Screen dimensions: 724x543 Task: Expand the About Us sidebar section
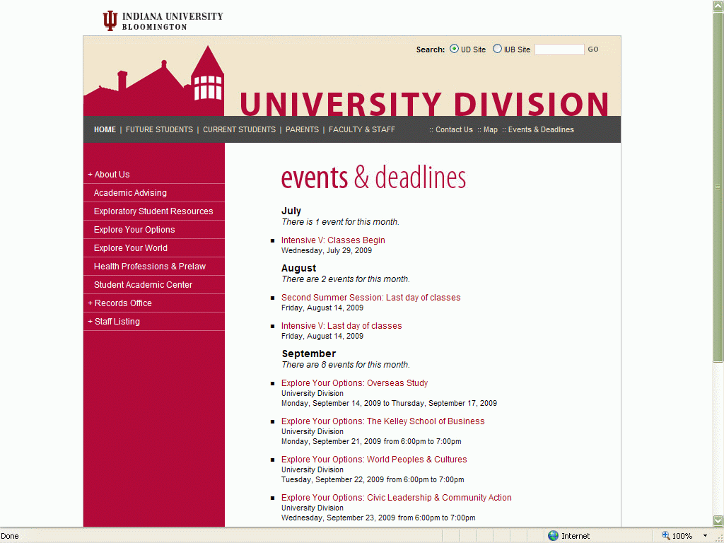[x=109, y=175]
